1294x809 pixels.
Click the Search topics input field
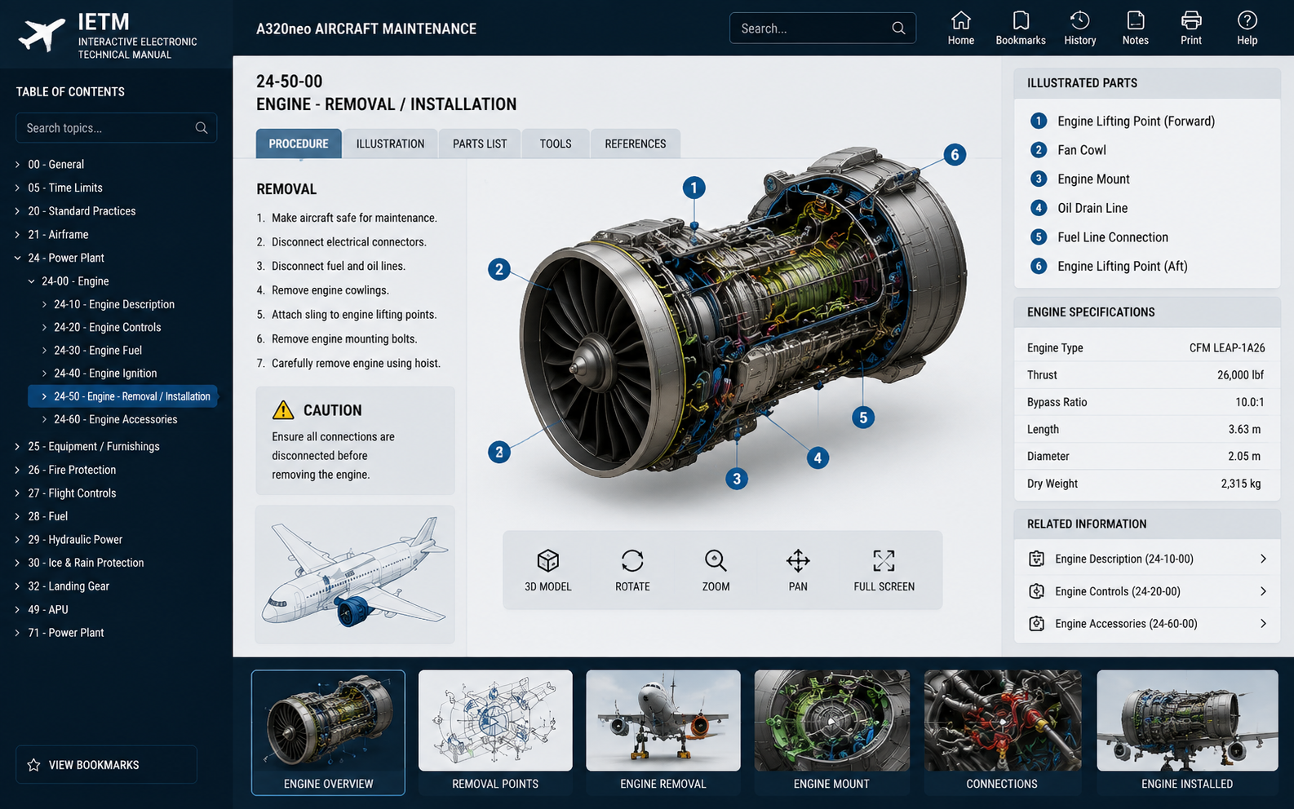(x=116, y=128)
